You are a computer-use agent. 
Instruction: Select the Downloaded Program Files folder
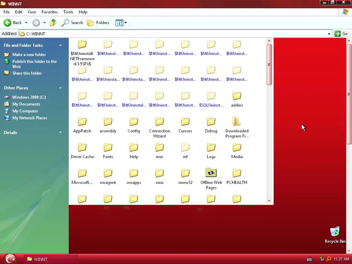237,127
